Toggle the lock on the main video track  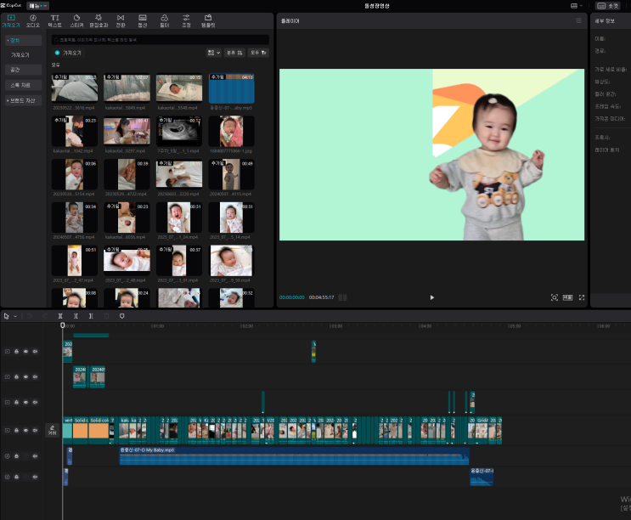tap(16, 431)
